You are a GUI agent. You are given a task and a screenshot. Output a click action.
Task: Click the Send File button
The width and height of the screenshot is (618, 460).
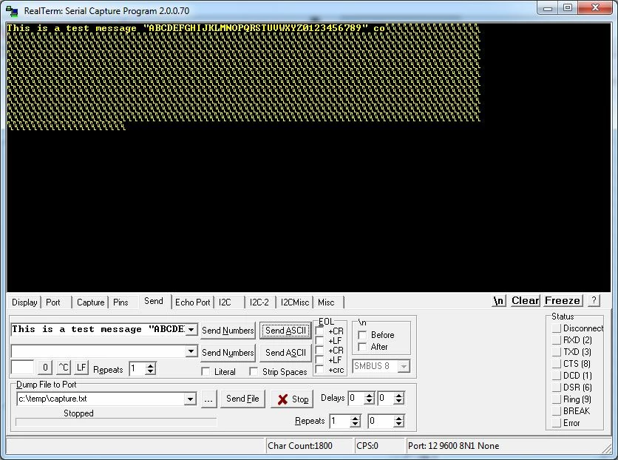(242, 399)
